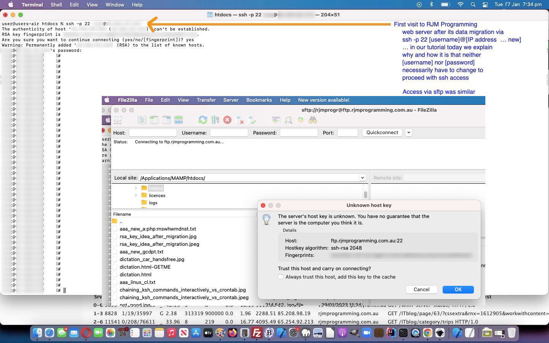Open the FileZilla Server menu

click(x=231, y=100)
